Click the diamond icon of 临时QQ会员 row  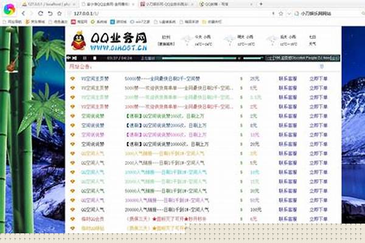72,219
